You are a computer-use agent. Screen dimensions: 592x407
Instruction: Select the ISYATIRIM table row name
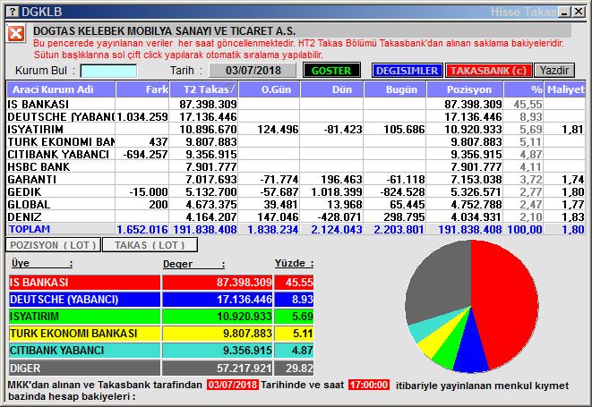pyautogui.click(x=35, y=130)
